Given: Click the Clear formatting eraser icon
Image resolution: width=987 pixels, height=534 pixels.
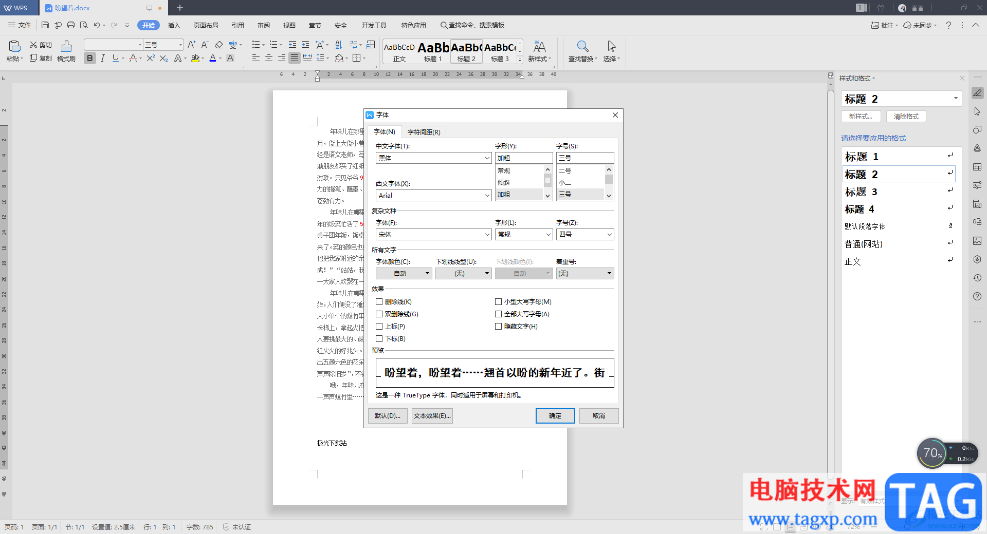Looking at the screenshot, I should [219, 45].
